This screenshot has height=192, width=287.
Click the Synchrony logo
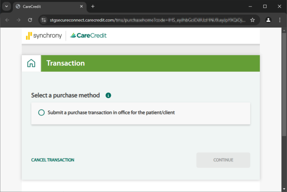(x=44, y=36)
